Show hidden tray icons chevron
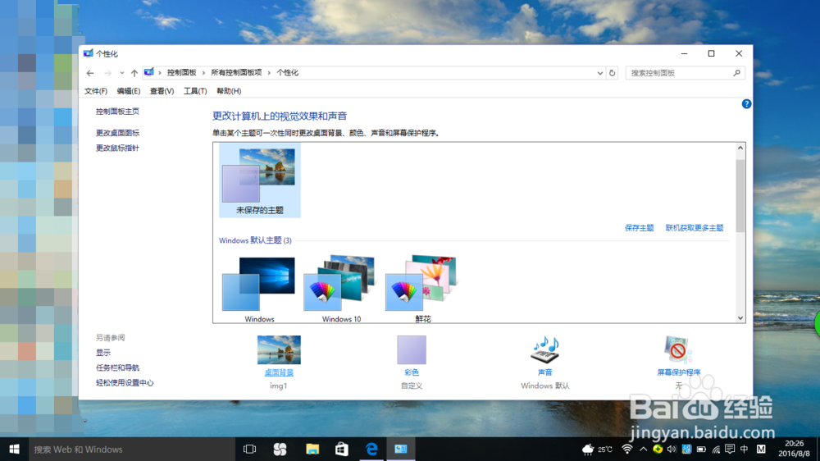Image resolution: width=820 pixels, height=461 pixels. pyautogui.click(x=643, y=449)
